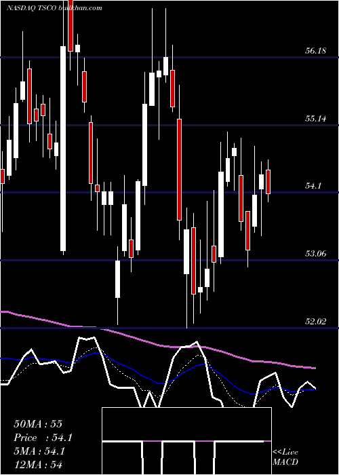Click the 55.14 price level label
339x475 pixels.
click(x=315, y=119)
